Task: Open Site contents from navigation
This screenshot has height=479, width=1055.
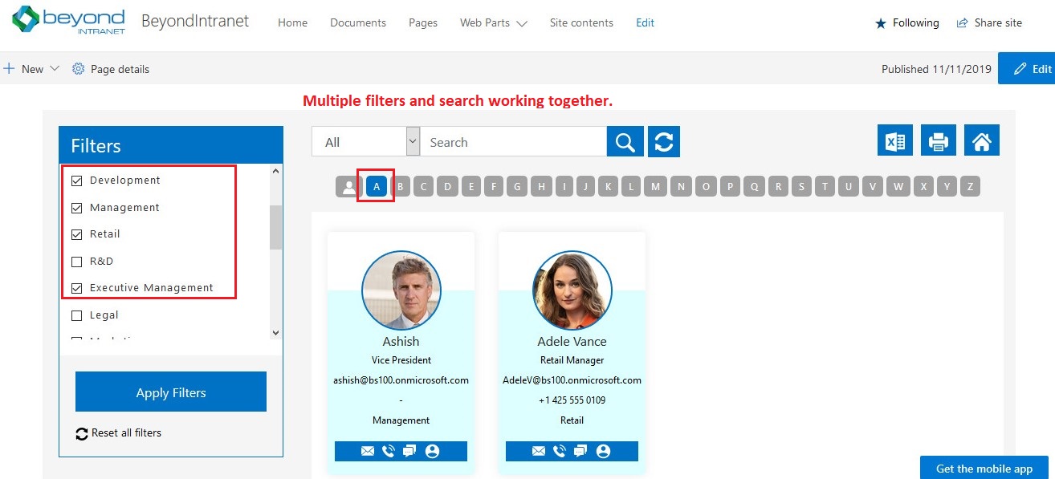Action: pos(581,22)
